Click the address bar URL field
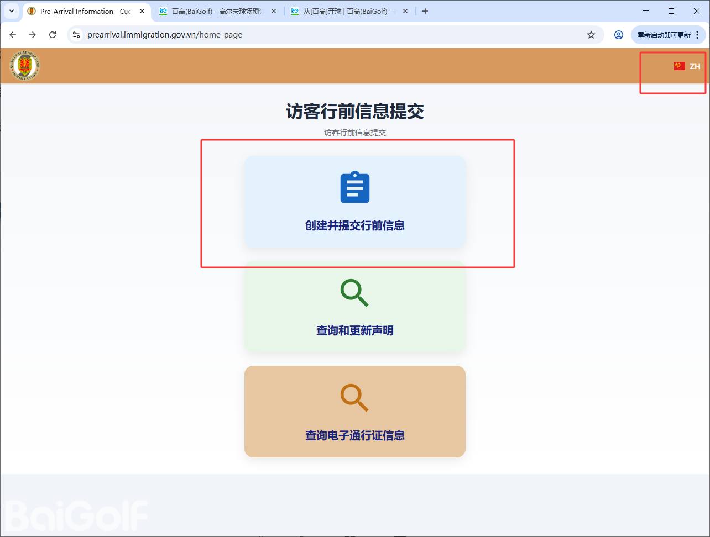710x537 pixels. [x=332, y=35]
